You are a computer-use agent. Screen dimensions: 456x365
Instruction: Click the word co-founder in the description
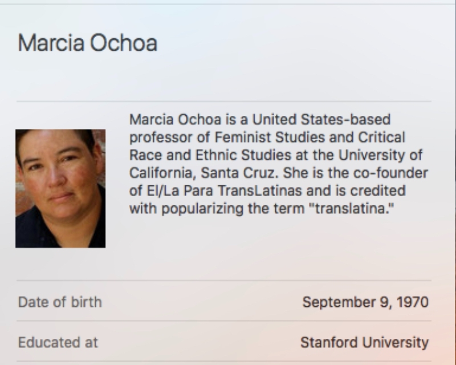[390, 173]
